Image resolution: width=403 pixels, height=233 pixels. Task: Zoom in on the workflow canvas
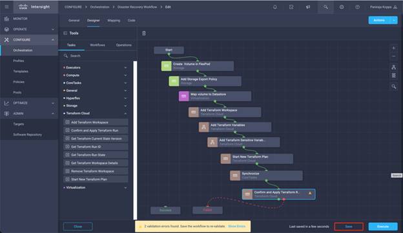[393, 48]
